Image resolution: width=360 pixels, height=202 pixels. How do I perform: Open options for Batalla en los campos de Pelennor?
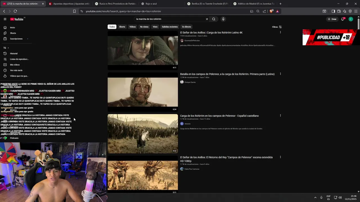point(280,74)
